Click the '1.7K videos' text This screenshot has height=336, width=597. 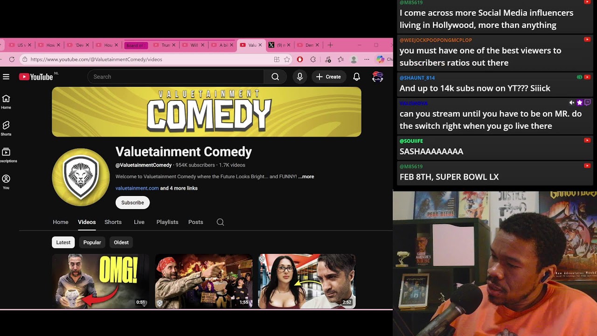tap(232, 165)
